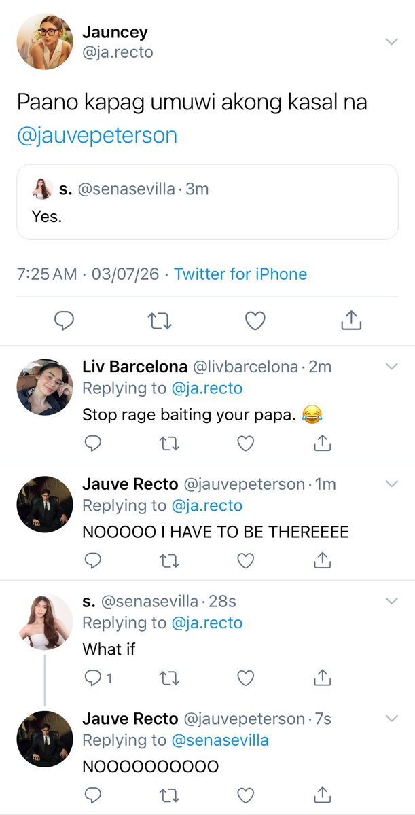Expand options chevron on Jauncey's tweet

point(391,41)
